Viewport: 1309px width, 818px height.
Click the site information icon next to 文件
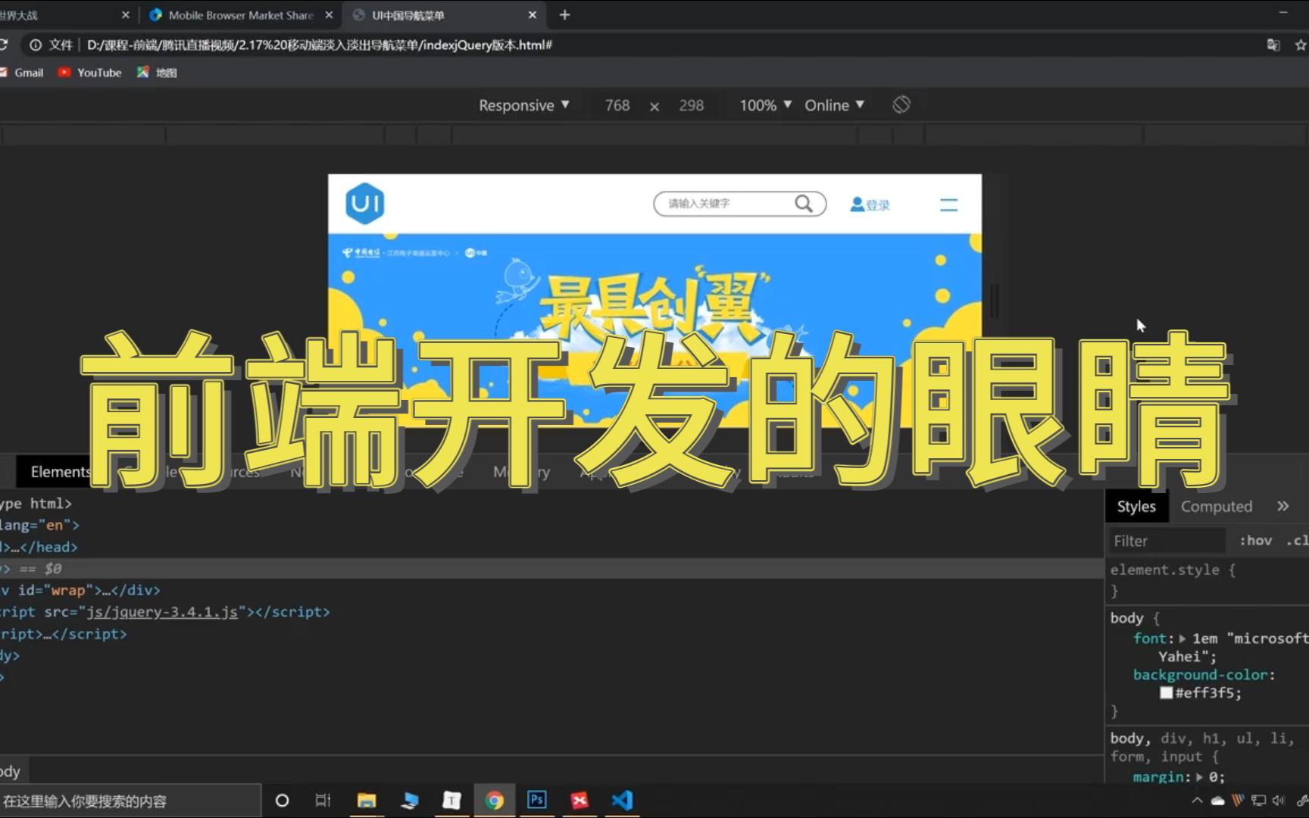point(35,45)
